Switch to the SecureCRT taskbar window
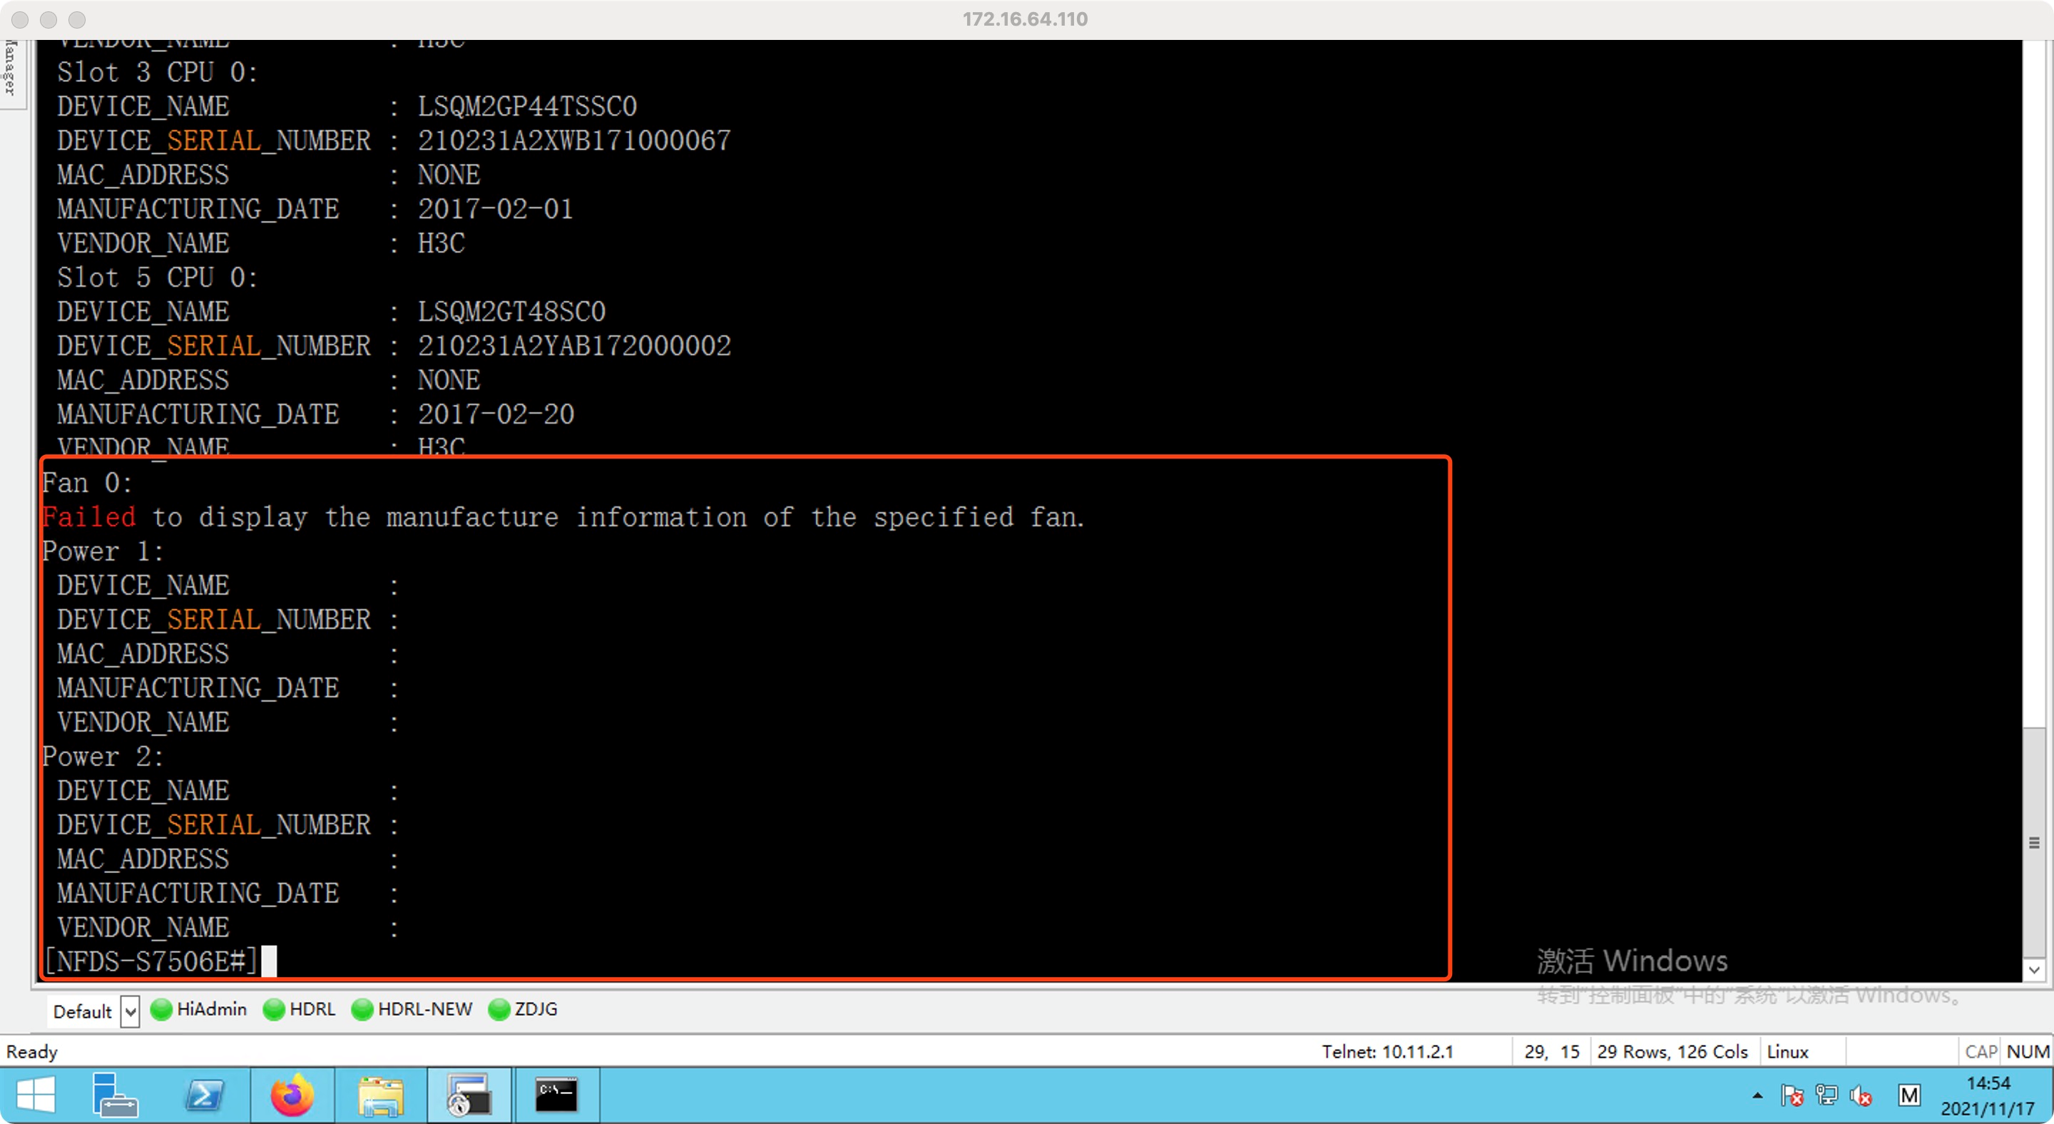 pos(469,1095)
